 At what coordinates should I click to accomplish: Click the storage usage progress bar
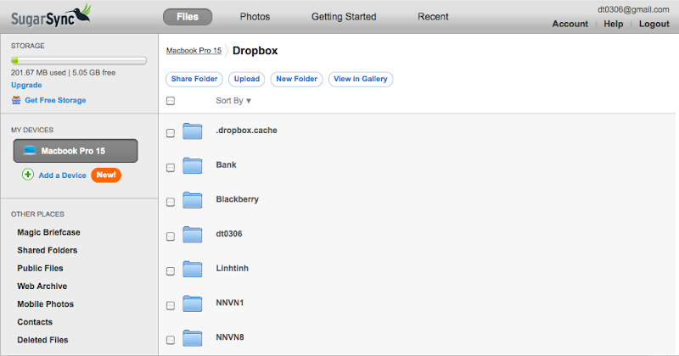pos(79,61)
